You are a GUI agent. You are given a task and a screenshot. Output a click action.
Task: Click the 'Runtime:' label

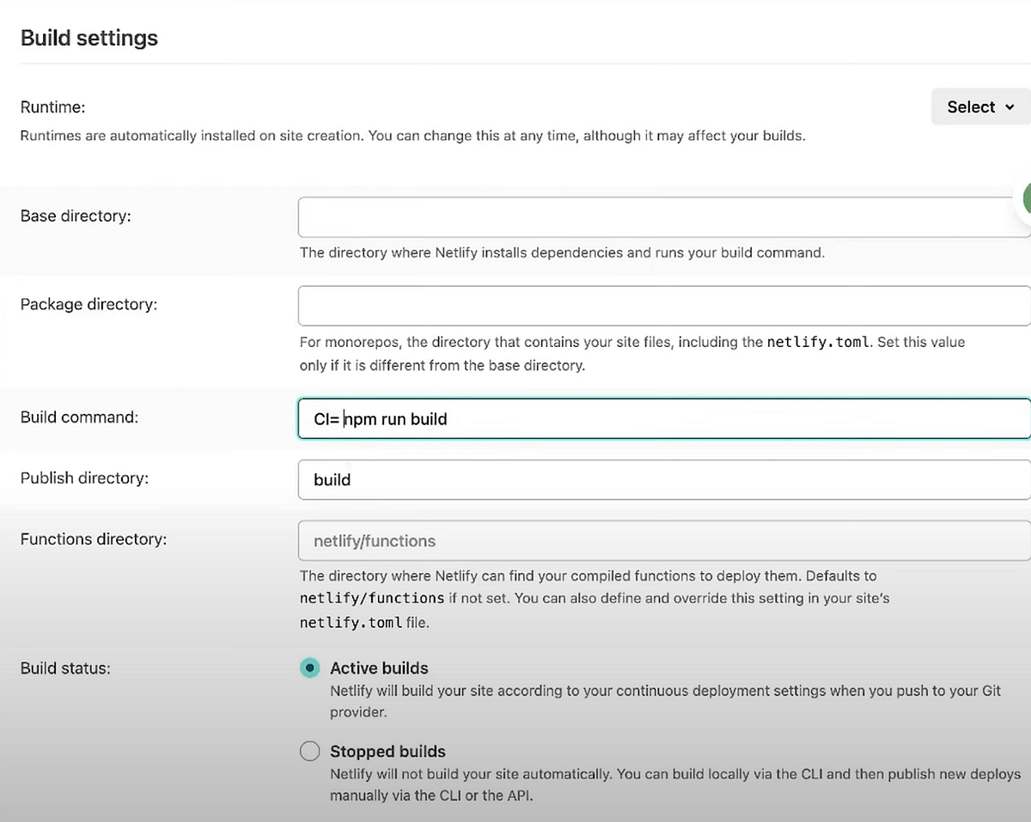coord(52,107)
